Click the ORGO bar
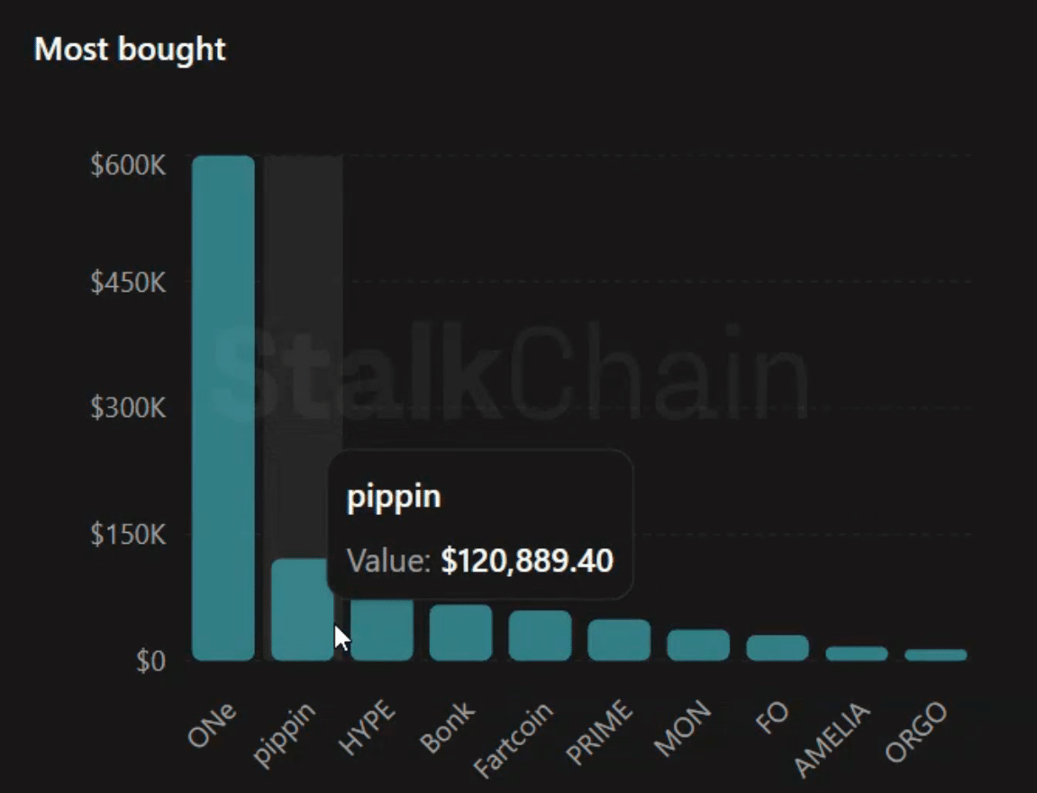Viewport: 1037px width, 793px height. (x=936, y=655)
